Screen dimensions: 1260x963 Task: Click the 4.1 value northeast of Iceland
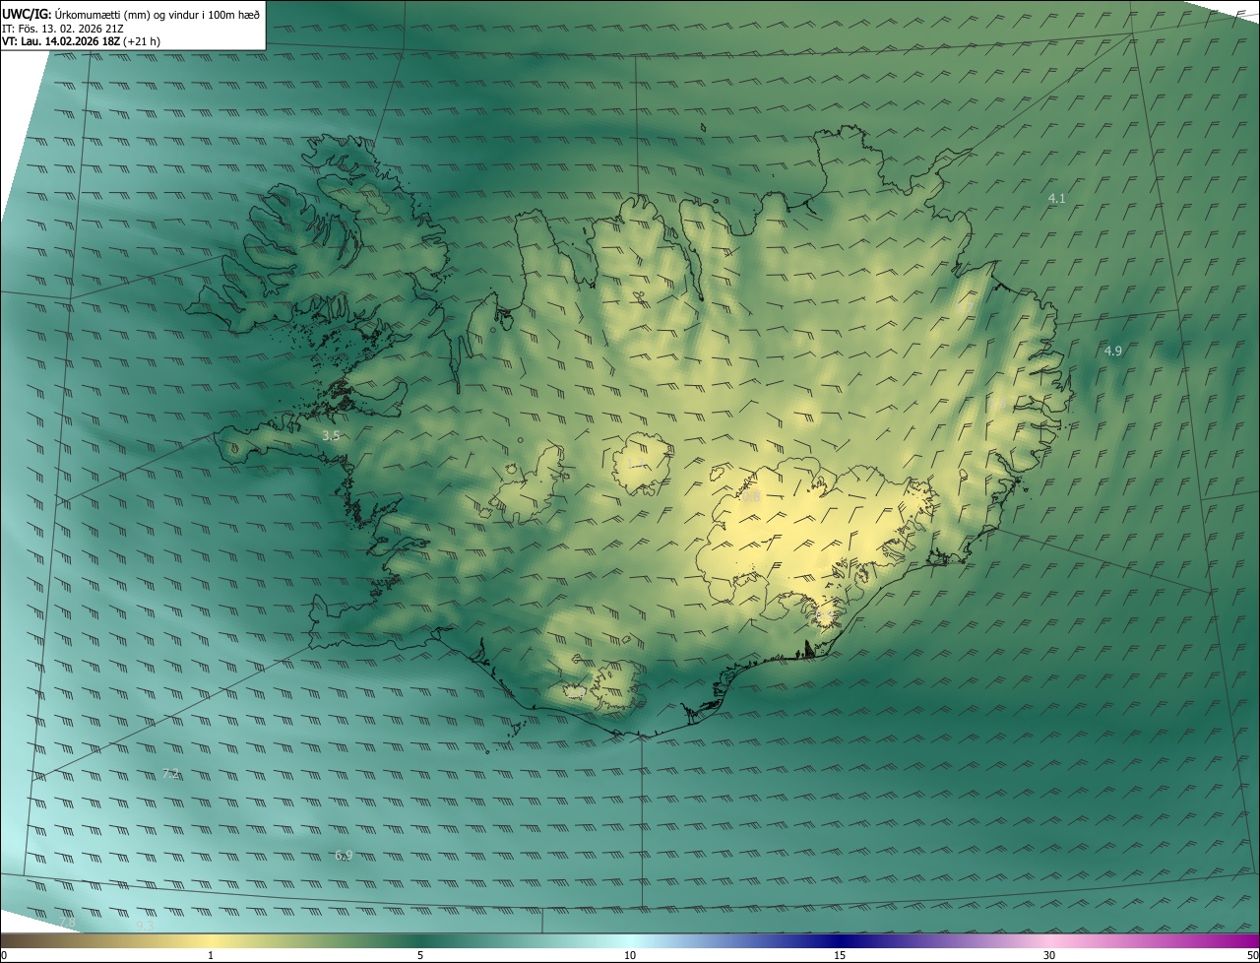click(1056, 199)
